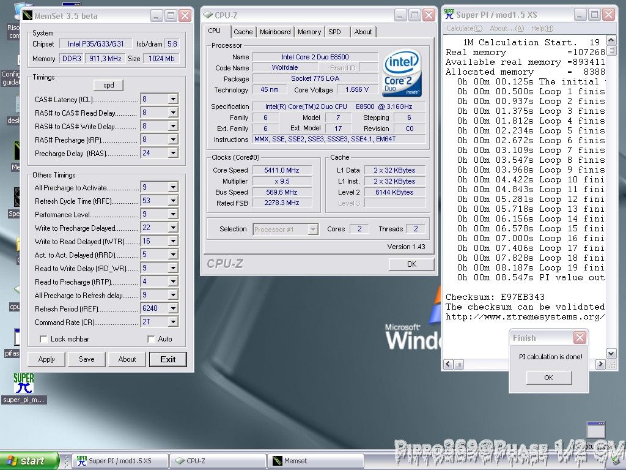Open Refresh Cycle Time (tRFC) dropdown
This screenshot has height=470, width=626.
173,201
